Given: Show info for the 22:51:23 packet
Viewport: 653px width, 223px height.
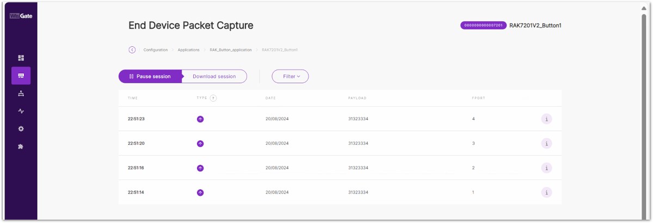Looking at the screenshot, I should coord(546,119).
